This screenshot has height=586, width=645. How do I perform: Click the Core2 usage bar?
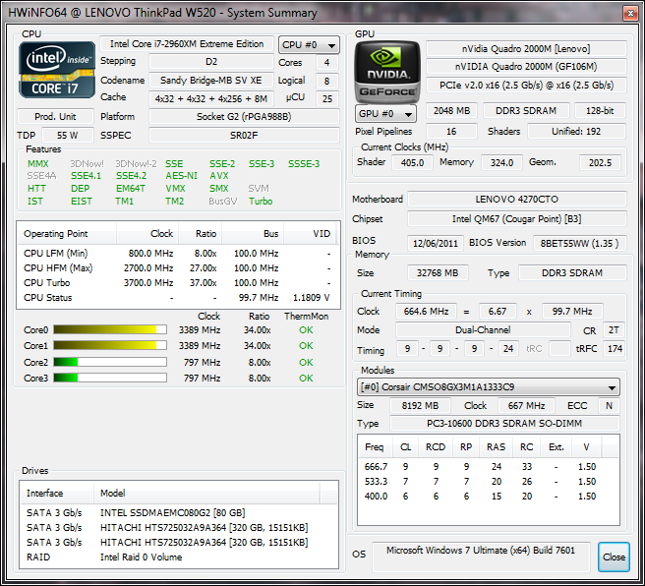click(x=110, y=362)
